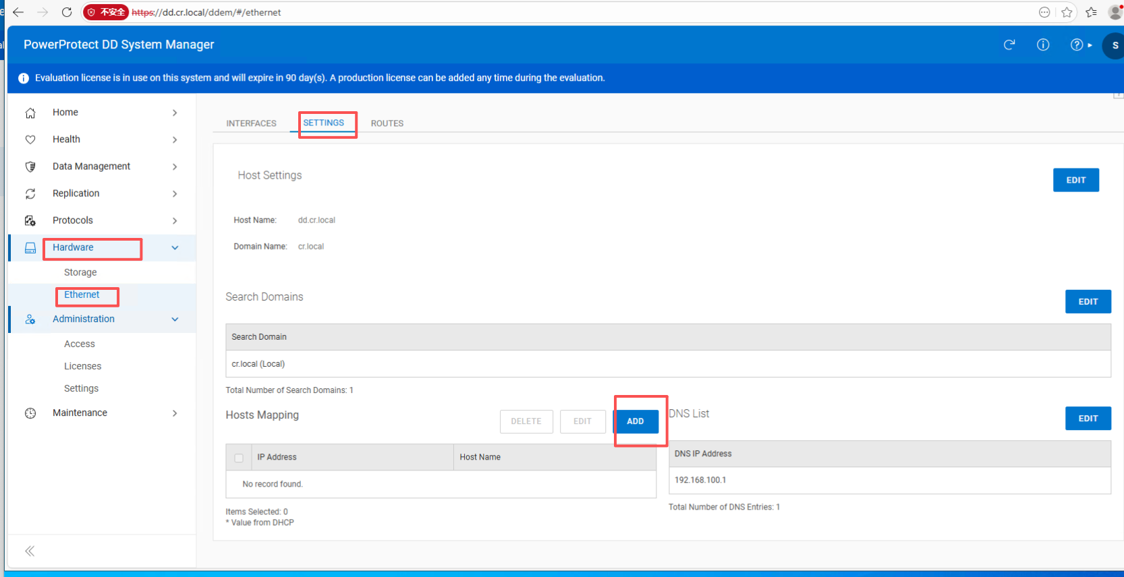The image size is (1124, 577).
Task: Expand the Data Management chevron
Action: [175, 166]
